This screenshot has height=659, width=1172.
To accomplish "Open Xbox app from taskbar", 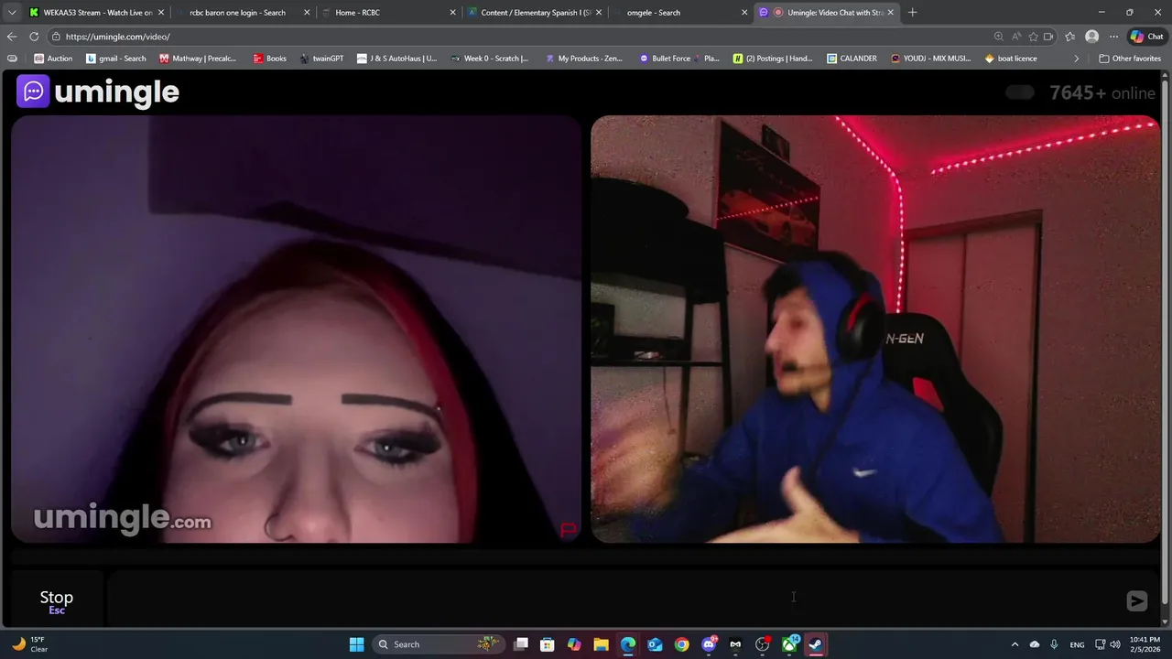I will [789, 644].
